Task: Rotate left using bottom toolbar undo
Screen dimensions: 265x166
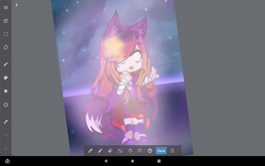Action: coord(130,151)
